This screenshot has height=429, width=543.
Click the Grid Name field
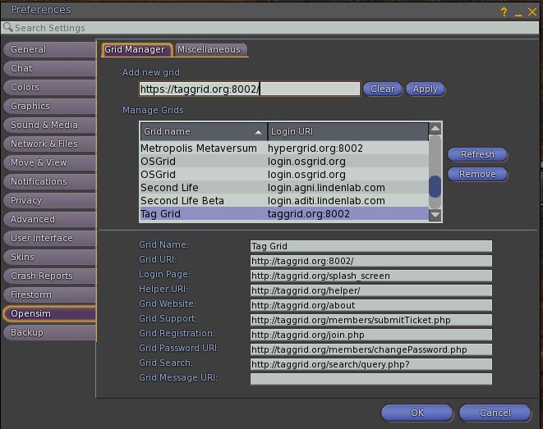(370, 246)
